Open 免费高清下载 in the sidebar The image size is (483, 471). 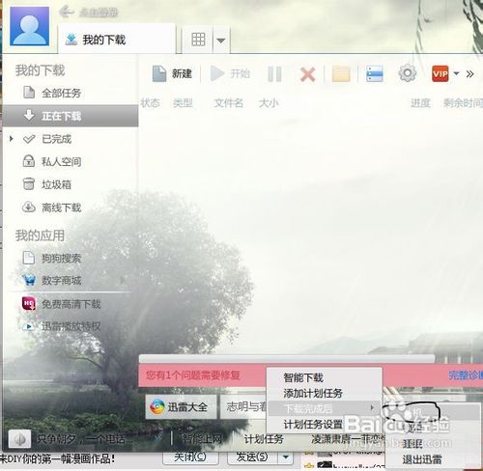71,304
